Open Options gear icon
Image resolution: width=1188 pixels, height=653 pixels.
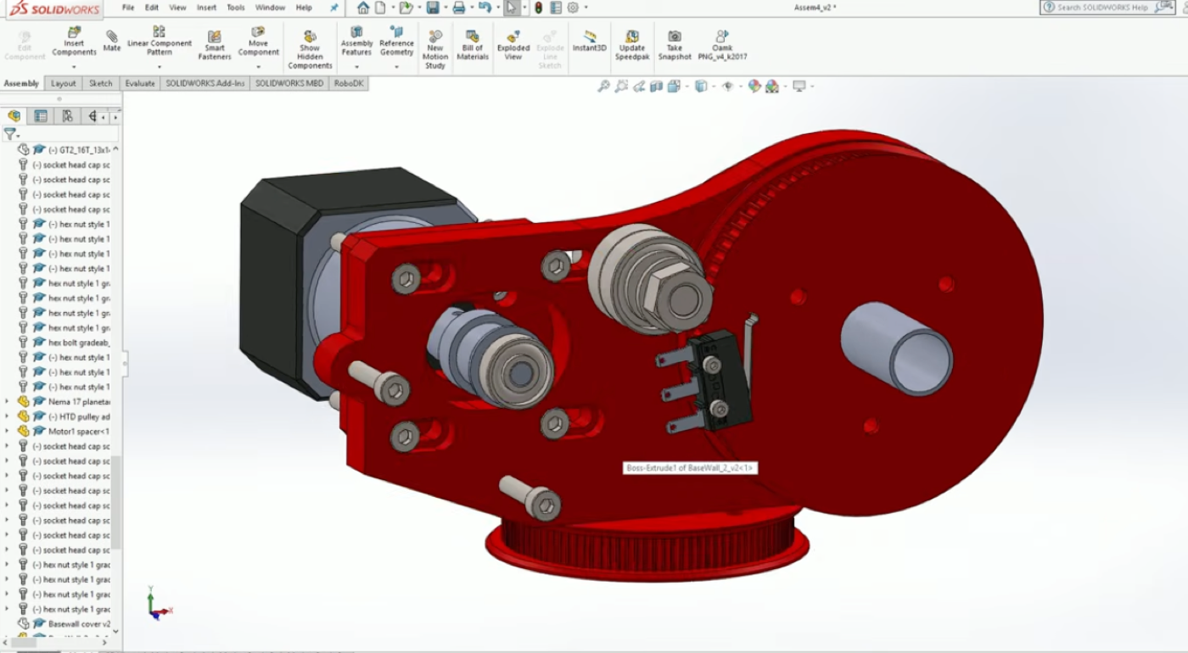tap(573, 8)
